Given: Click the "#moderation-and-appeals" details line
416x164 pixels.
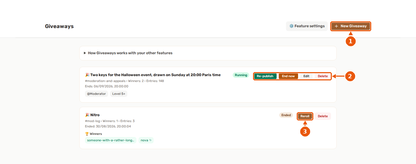Looking at the screenshot, I should [x=124, y=81].
